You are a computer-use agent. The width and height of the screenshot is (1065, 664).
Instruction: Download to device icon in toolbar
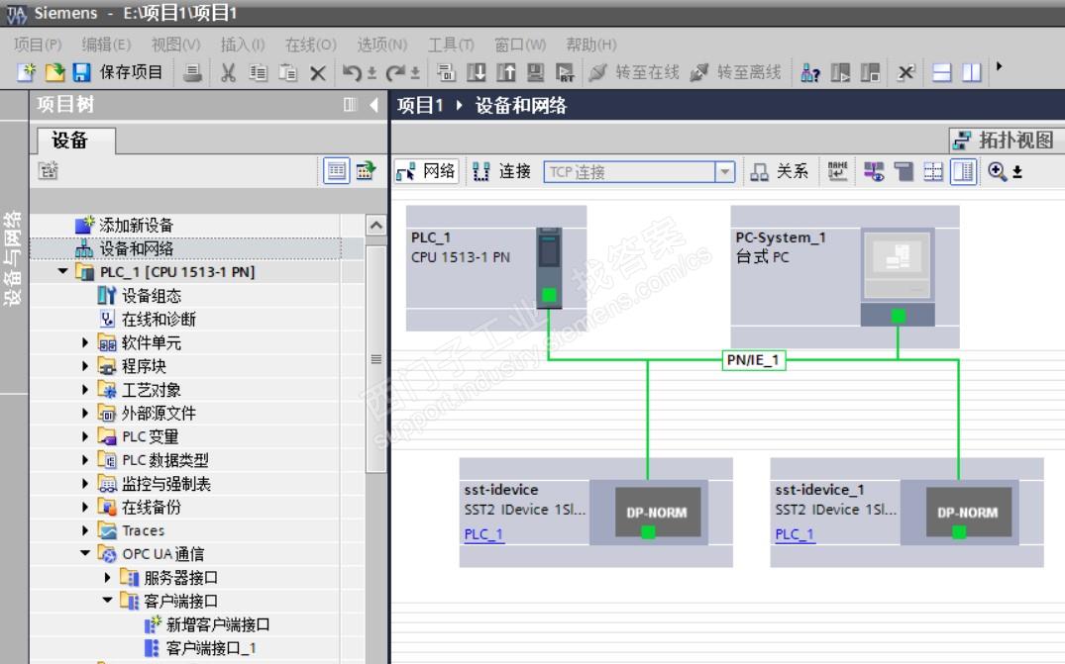(x=477, y=72)
